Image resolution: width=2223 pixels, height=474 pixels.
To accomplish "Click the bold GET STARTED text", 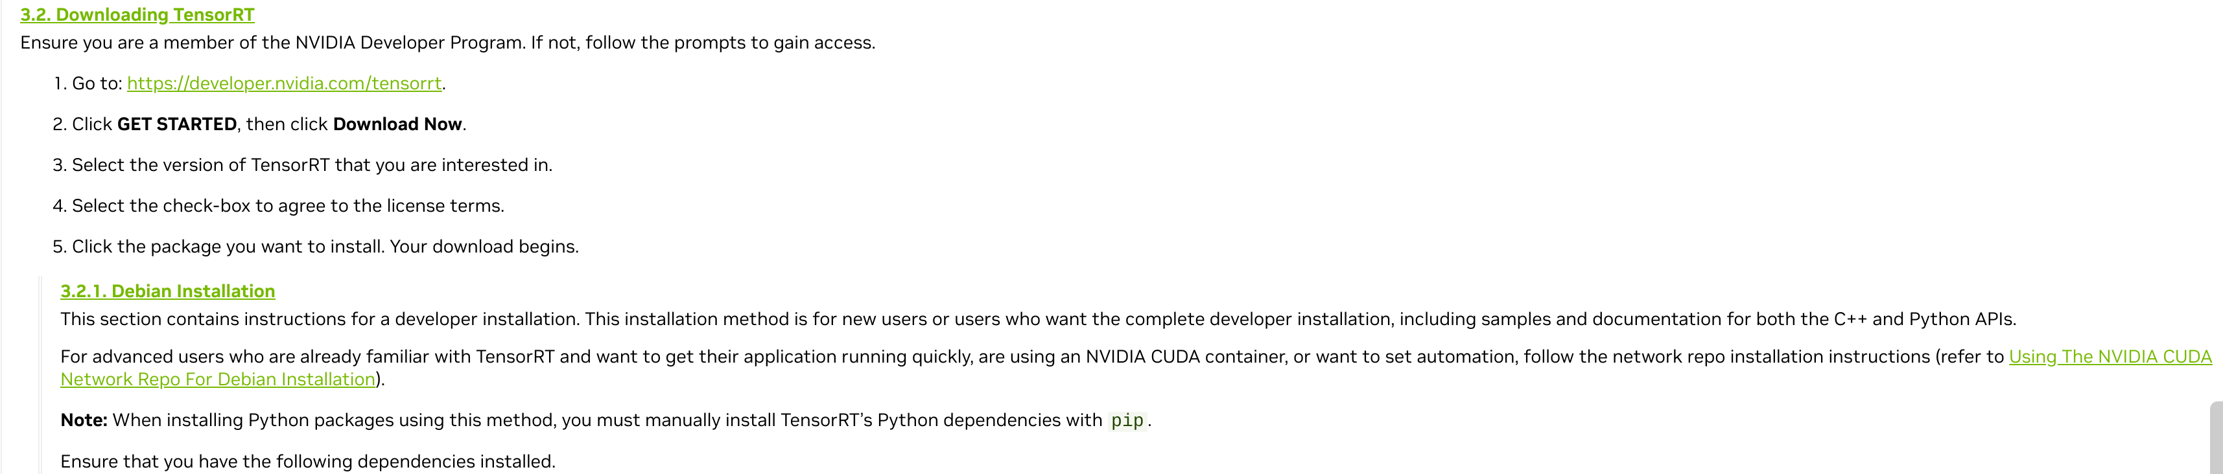I will click(177, 124).
